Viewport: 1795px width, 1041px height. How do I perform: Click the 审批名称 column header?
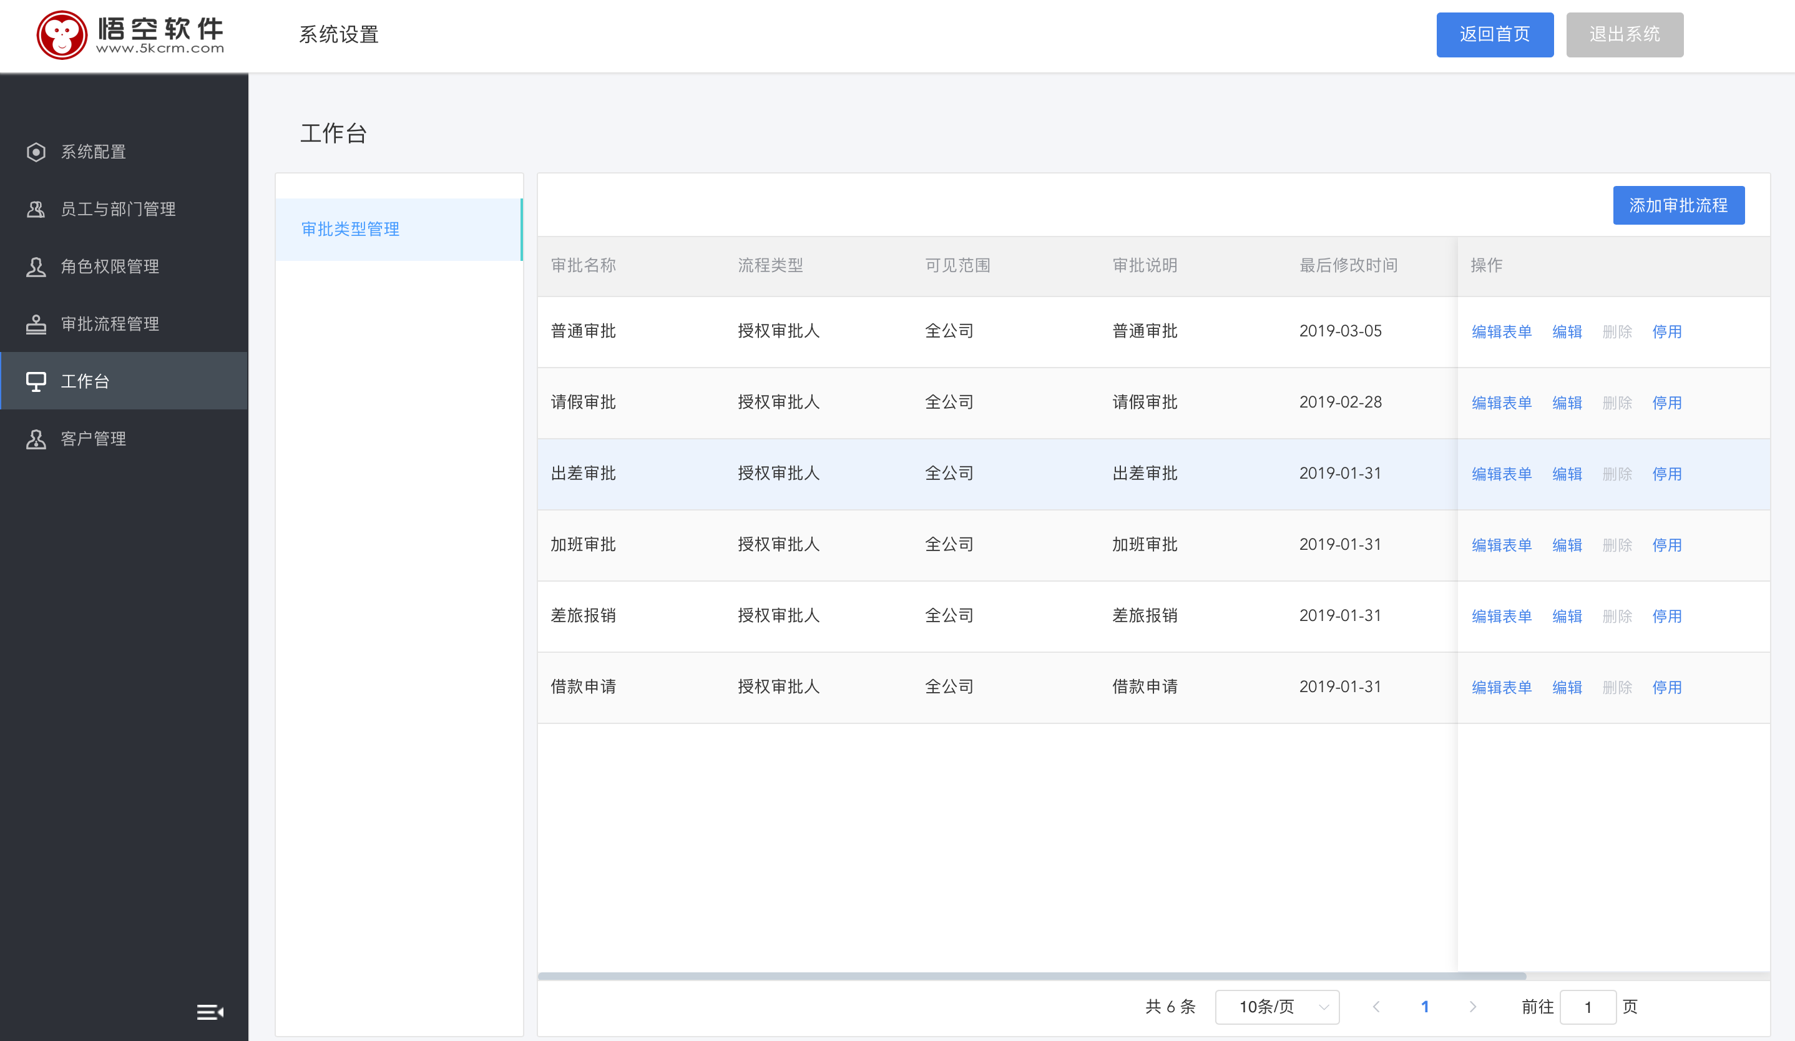click(x=584, y=266)
